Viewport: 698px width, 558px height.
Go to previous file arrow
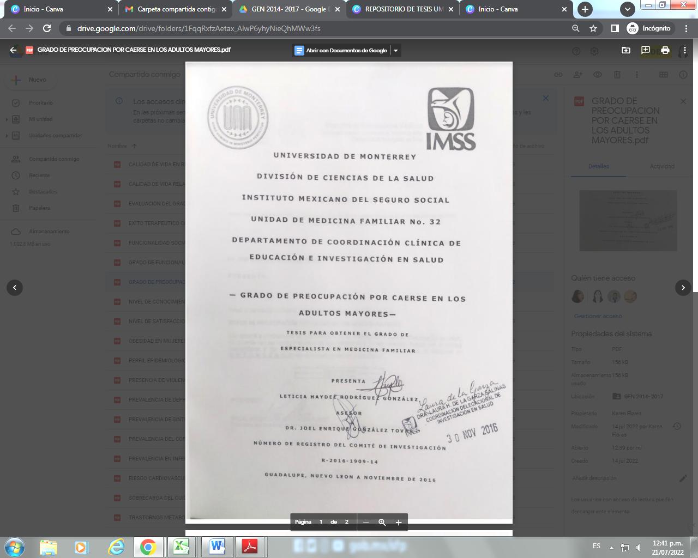tap(15, 287)
